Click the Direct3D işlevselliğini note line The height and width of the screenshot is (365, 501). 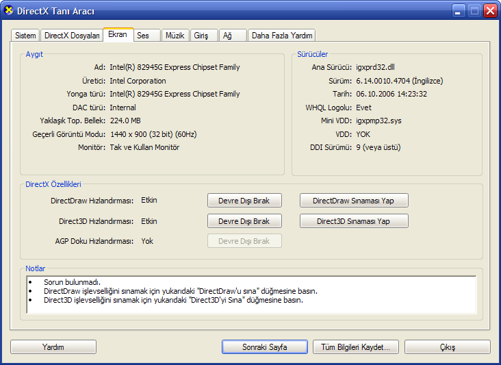173,300
